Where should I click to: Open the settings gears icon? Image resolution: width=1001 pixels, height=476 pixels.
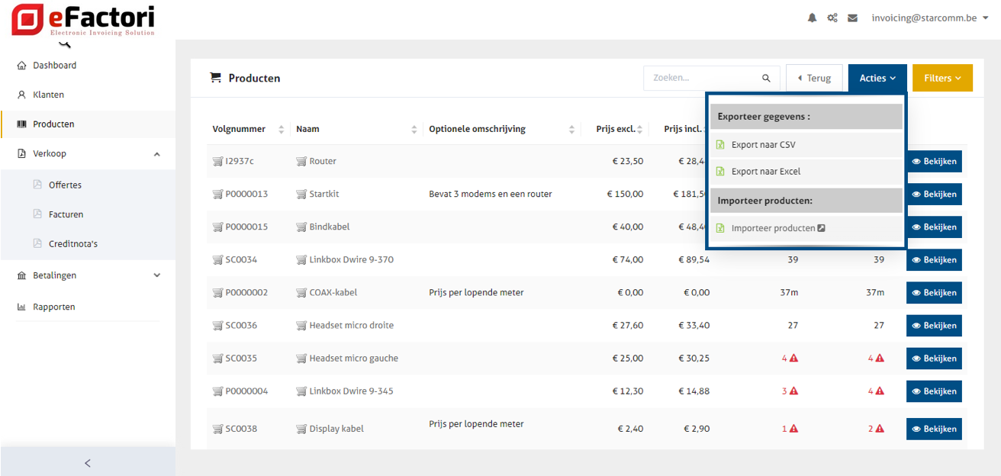(x=832, y=18)
